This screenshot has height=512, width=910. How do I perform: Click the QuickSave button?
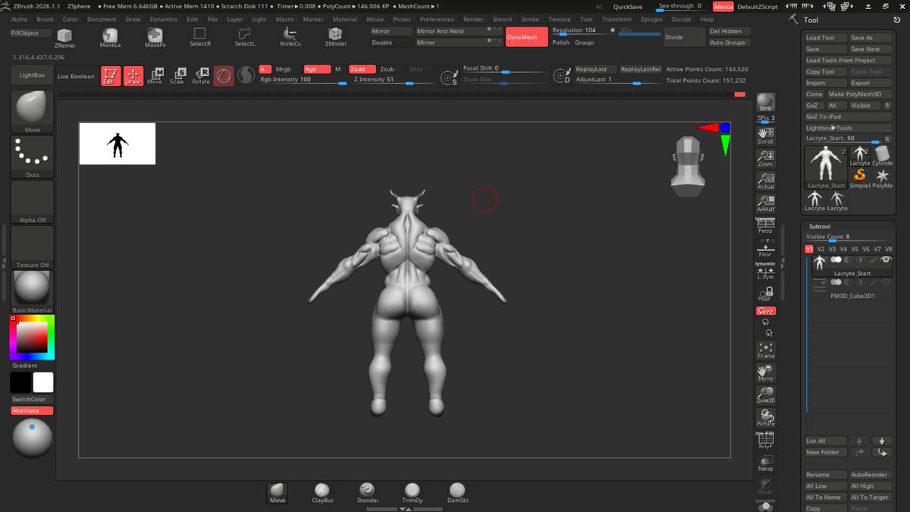[628, 6]
